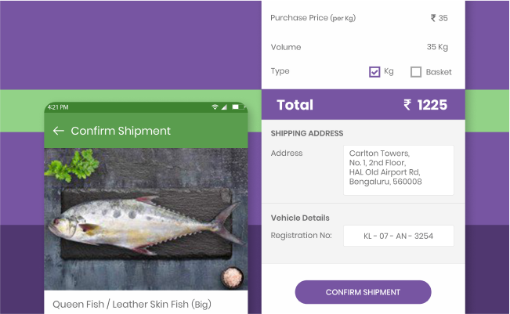Click the Vehicle Details section heading
The width and height of the screenshot is (510, 314).
coord(300,218)
